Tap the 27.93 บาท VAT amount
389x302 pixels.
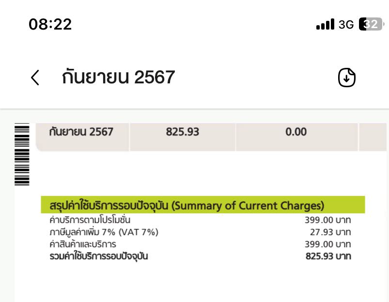pyautogui.click(x=330, y=232)
